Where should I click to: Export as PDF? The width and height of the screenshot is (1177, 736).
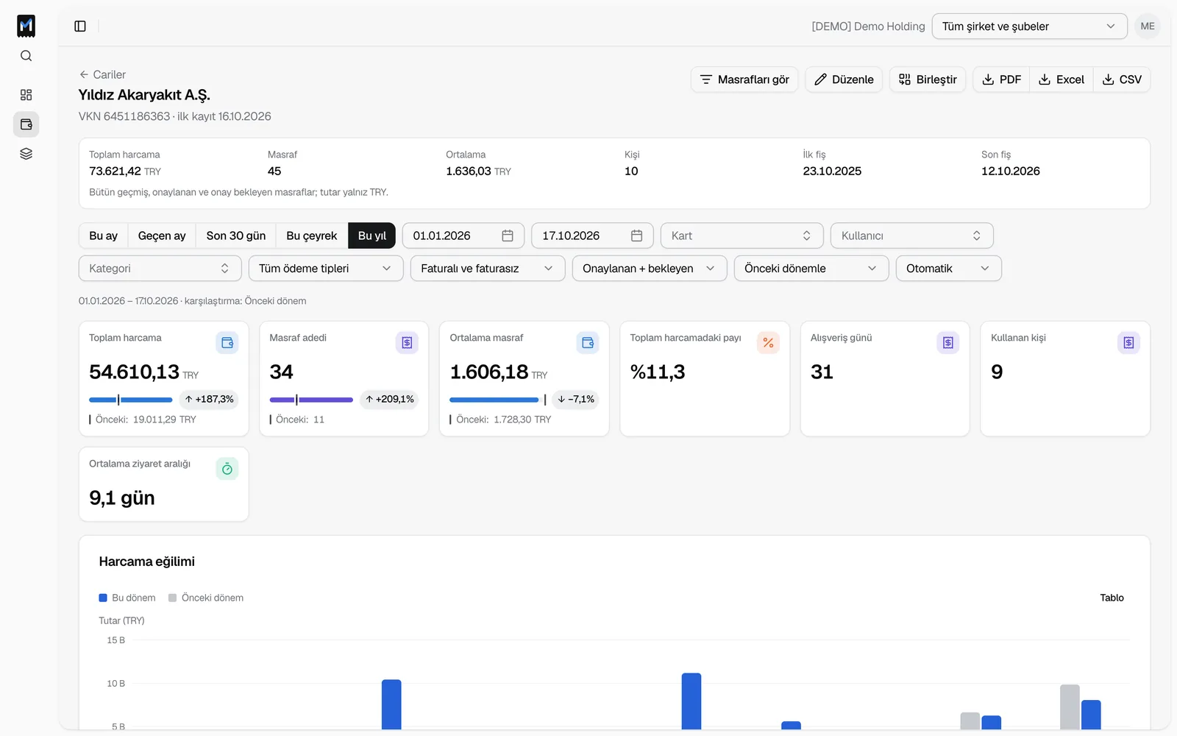click(x=1001, y=79)
